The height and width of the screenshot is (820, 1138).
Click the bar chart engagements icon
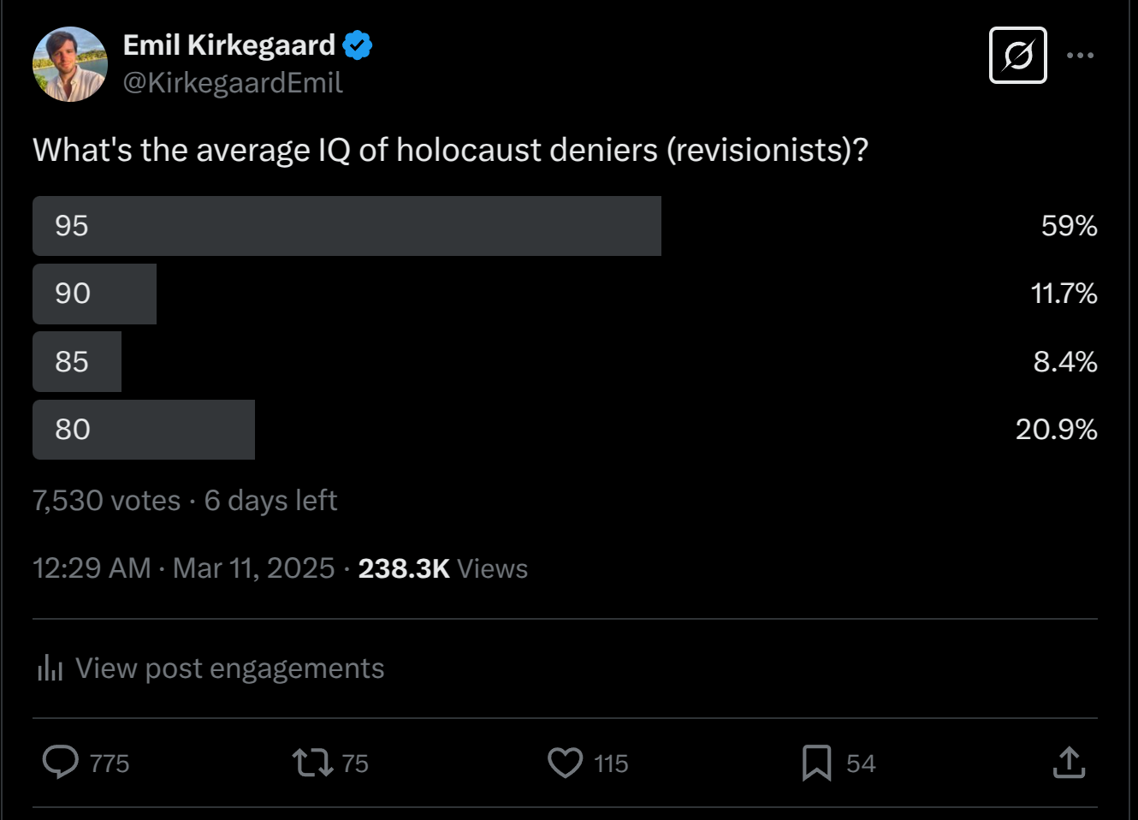(50, 668)
